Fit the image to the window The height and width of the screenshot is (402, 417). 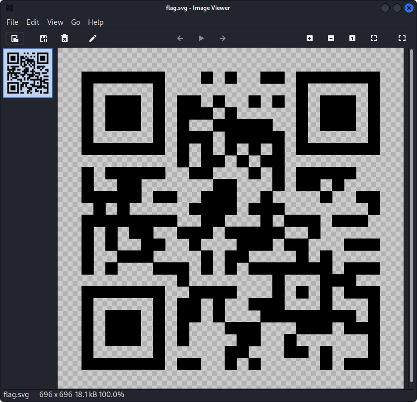pyautogui.click(x=373, y=38)
